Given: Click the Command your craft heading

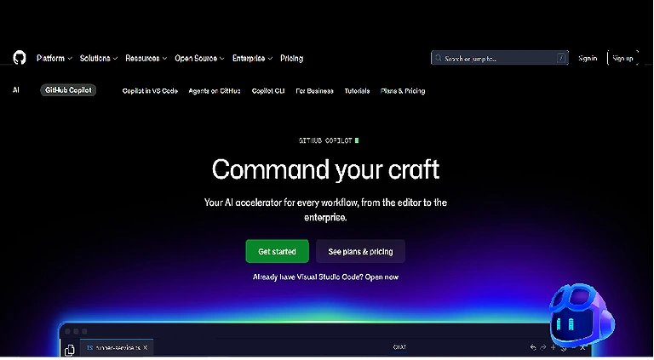Looking at the screenshot, I should pos(326,169).
